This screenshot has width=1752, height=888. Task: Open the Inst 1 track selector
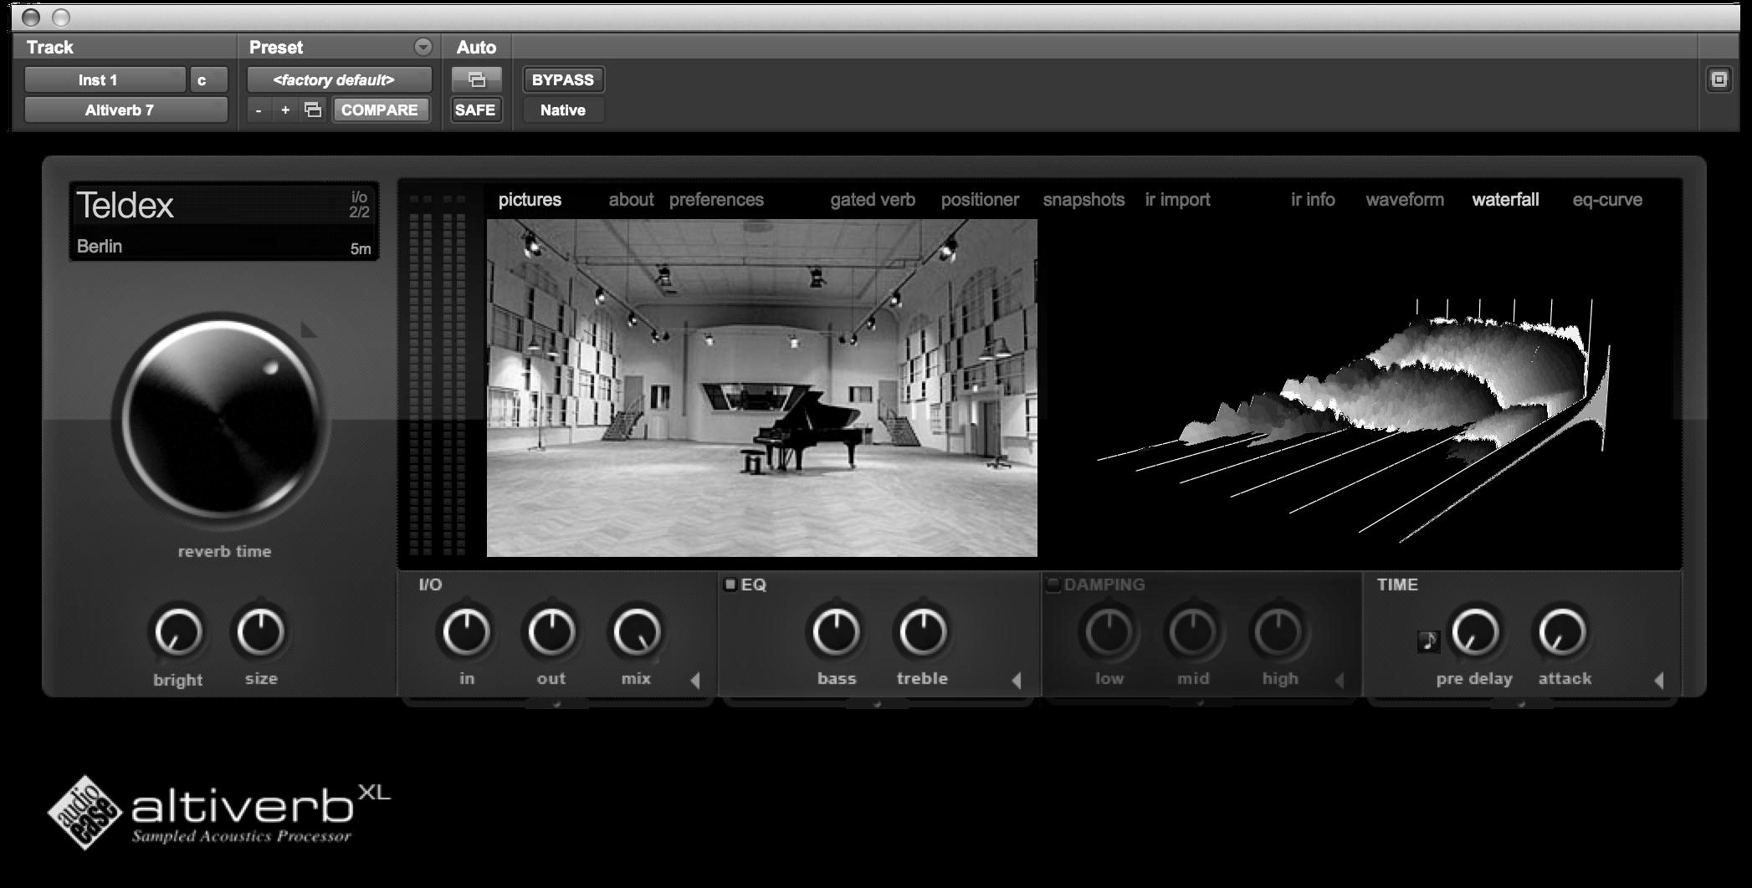tap(105, 79)
